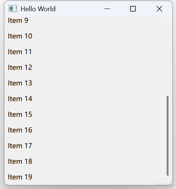Click scrollbar track above the thumb
Screen dimensions: 176x189
pos(167,56)
